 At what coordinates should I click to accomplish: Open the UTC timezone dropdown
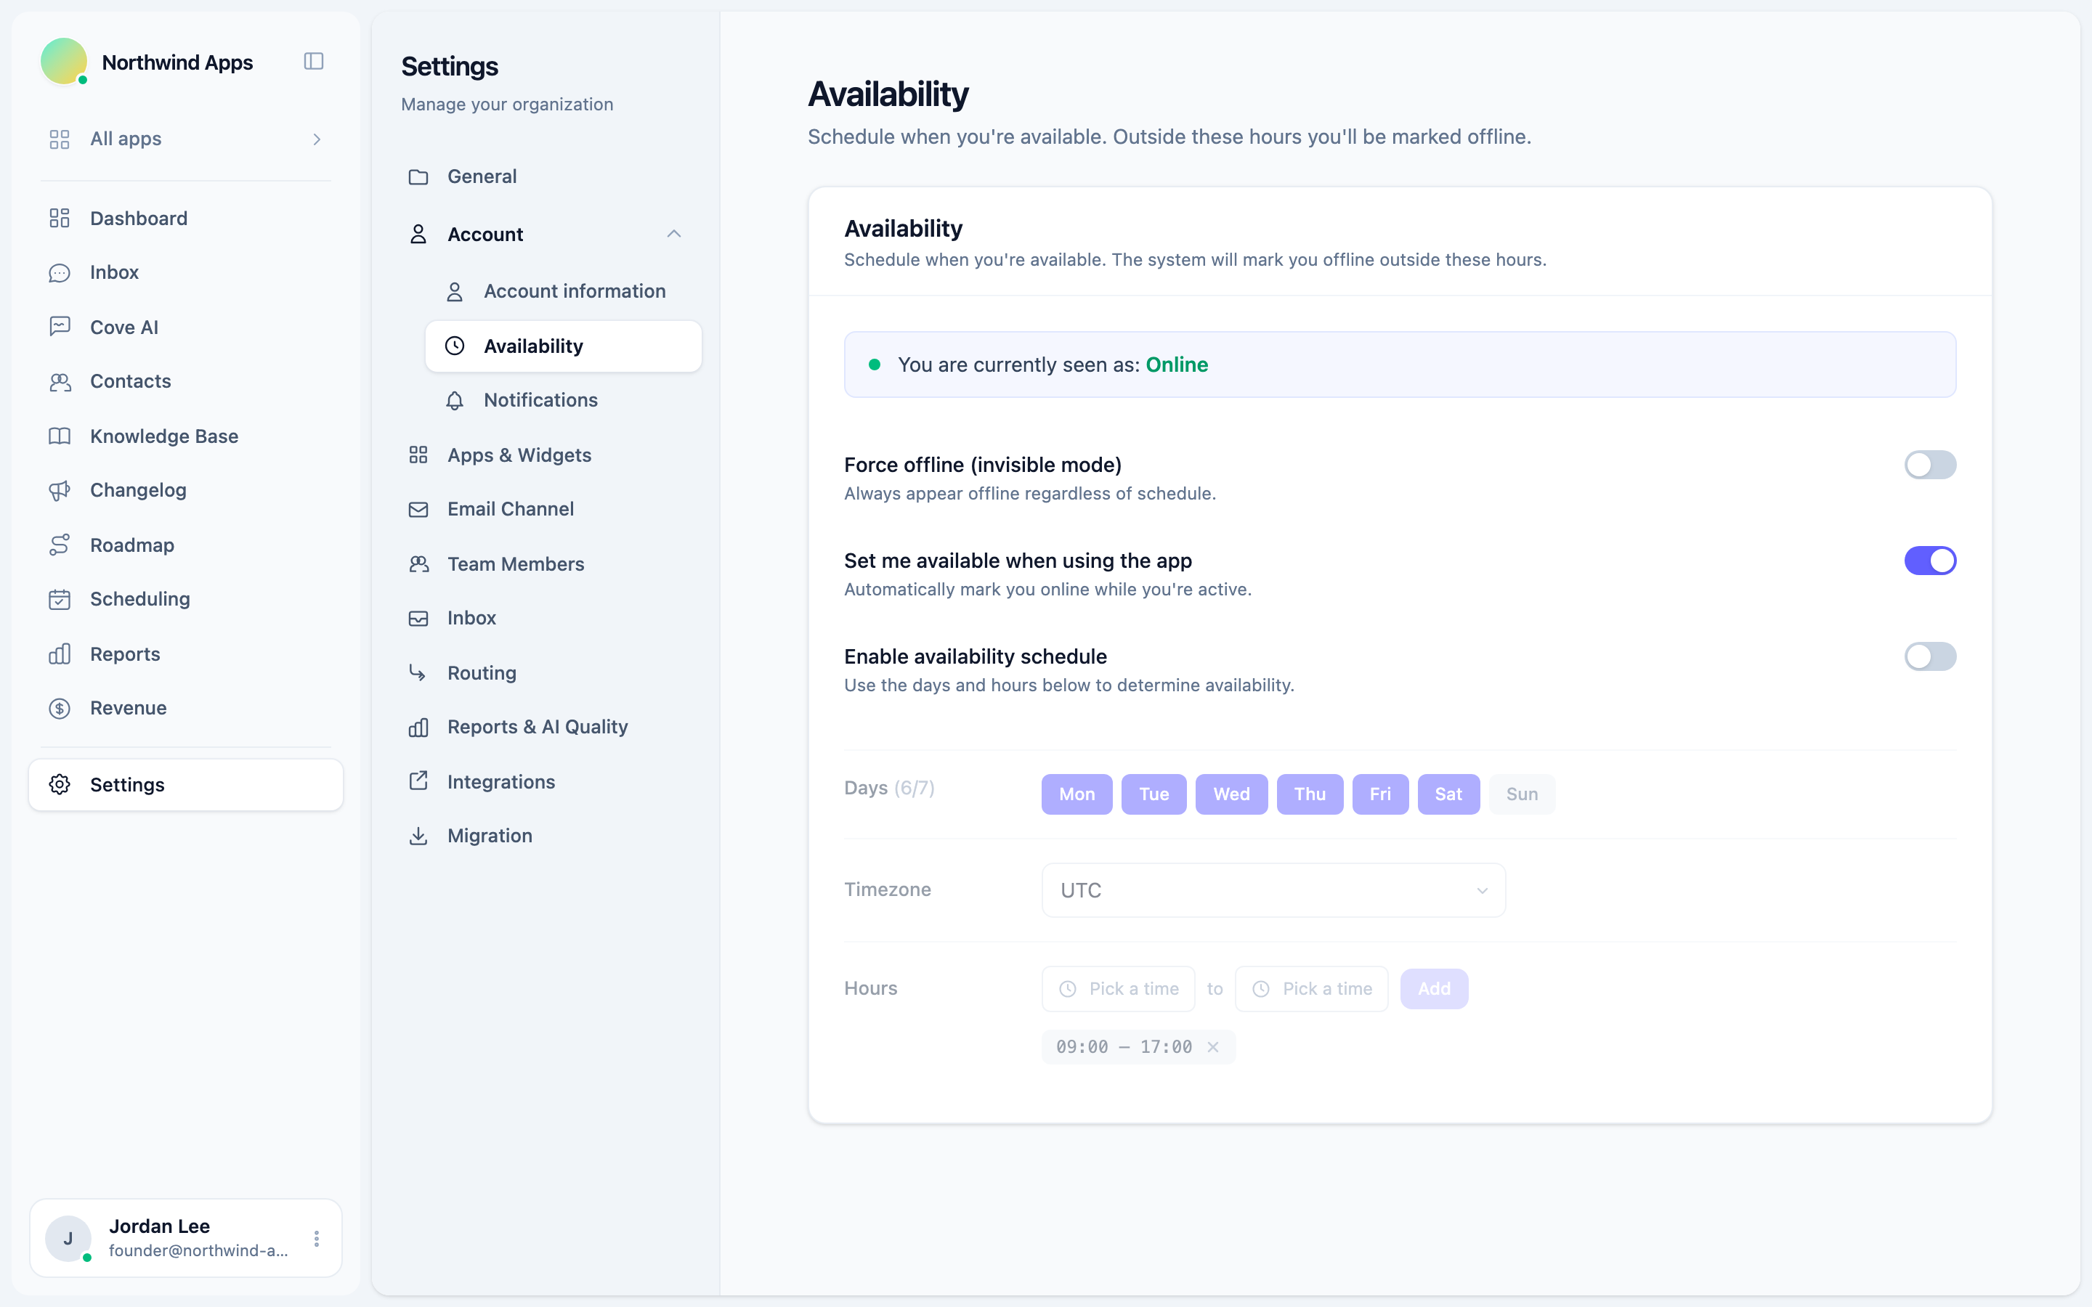pyautogui.click(x=1273, y=890)
